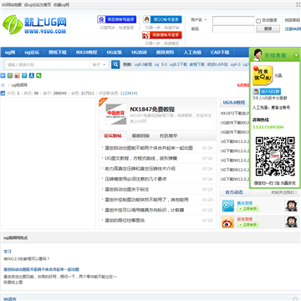Image resolution: width=301 pixels, height=301 pixels.
Task: Open the NX1847免费教程 headline
Action: (x=152, y=110)
